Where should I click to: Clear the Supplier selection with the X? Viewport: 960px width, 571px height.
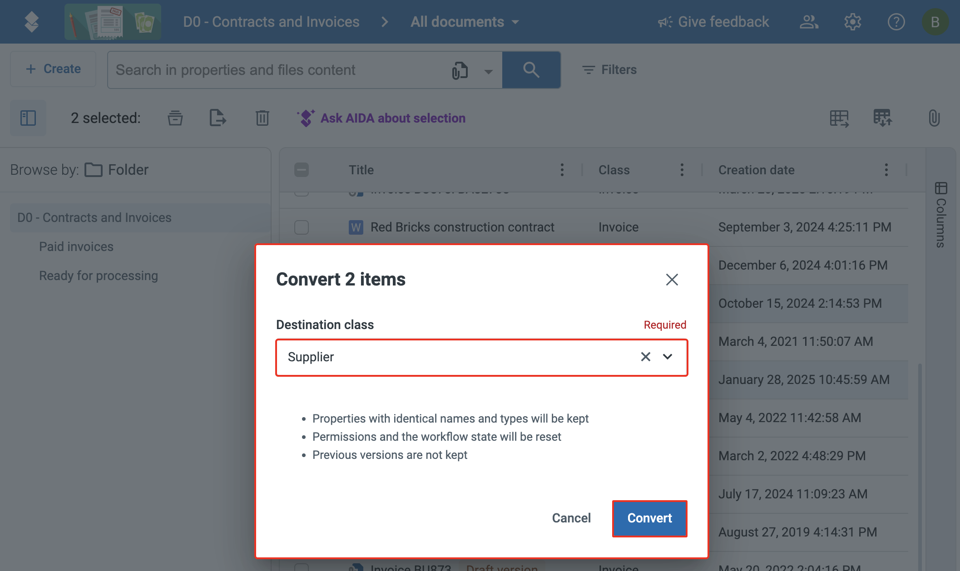(645, 357)
